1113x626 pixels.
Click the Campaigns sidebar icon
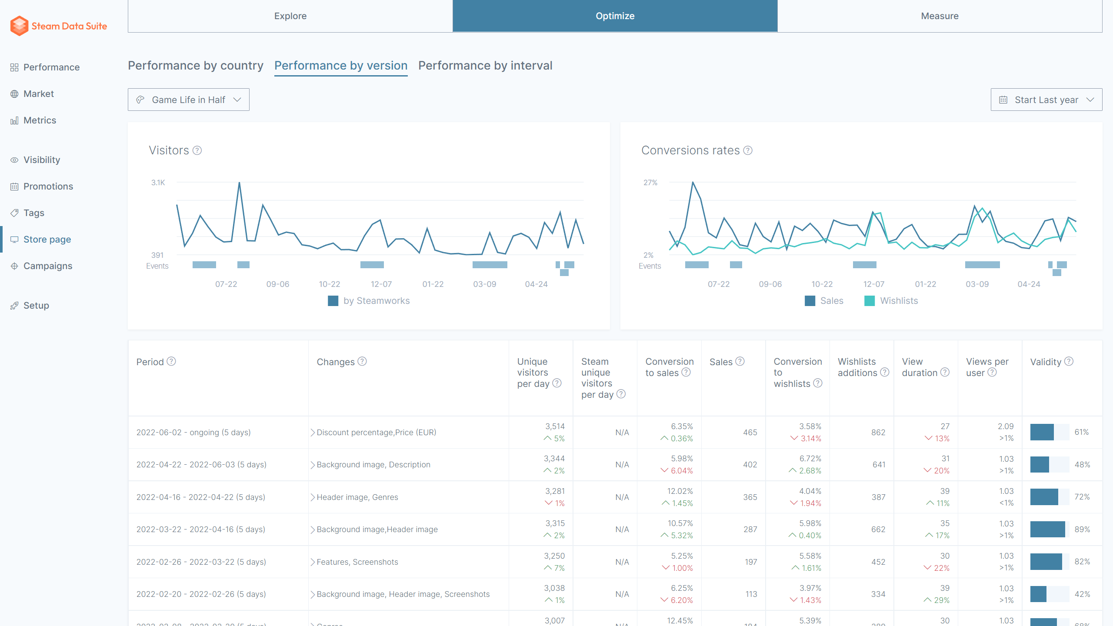point(13,266)
